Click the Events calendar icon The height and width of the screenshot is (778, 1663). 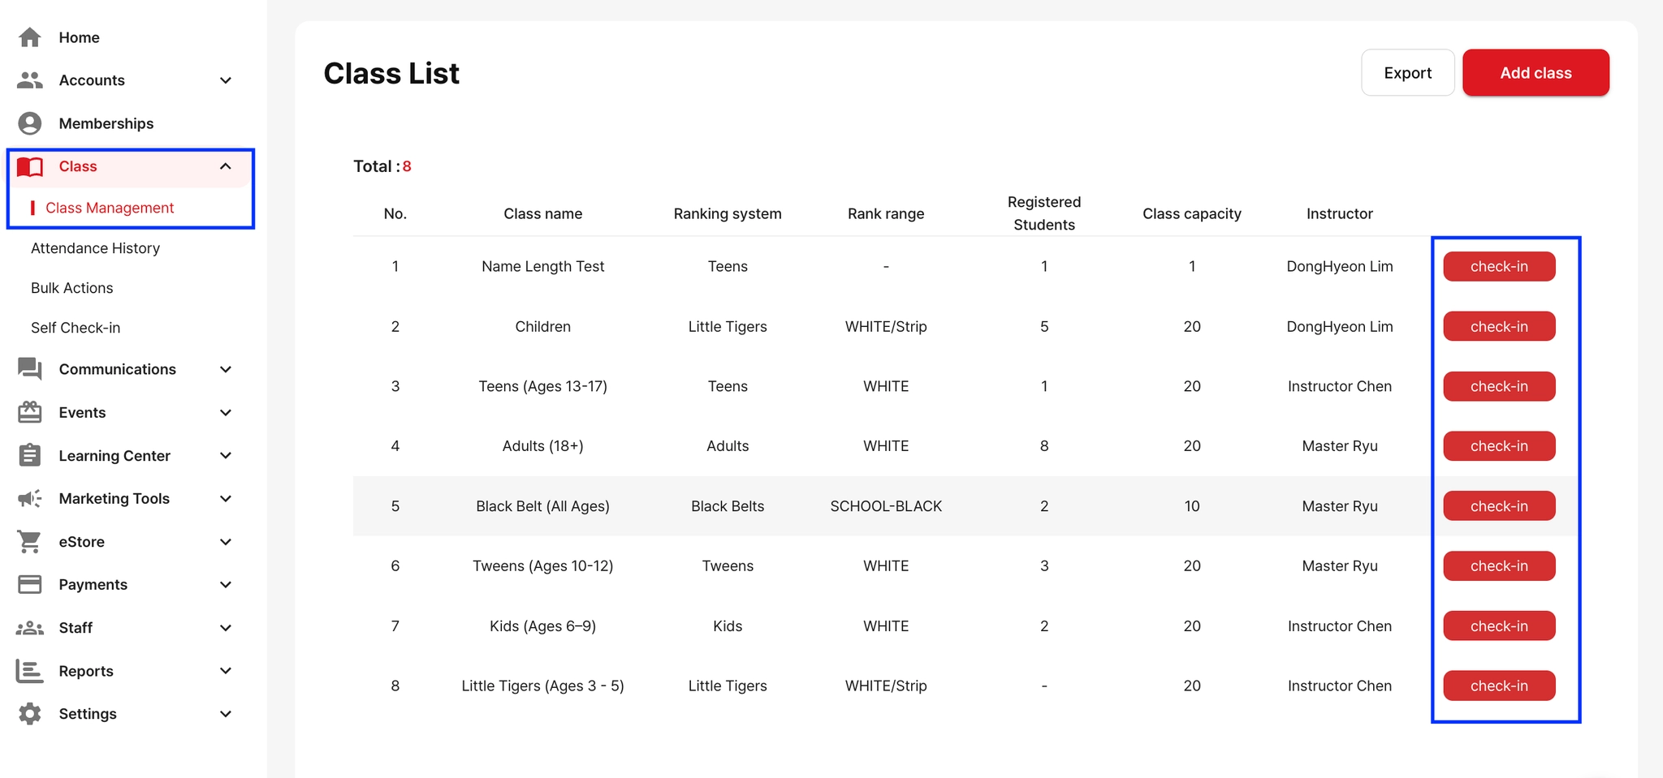pos(30,412)
